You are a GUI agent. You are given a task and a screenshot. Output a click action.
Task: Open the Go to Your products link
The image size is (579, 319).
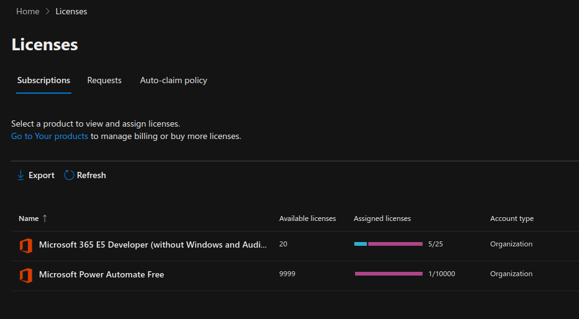click(x=50, y=137)
